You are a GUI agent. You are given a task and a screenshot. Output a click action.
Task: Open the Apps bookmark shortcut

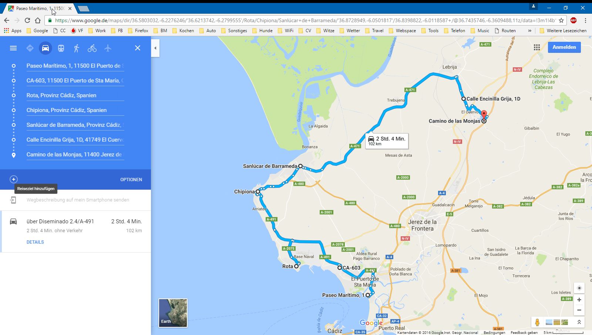point(13,31)
